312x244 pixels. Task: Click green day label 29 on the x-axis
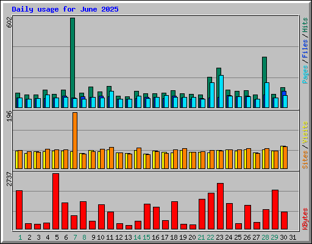274,237
